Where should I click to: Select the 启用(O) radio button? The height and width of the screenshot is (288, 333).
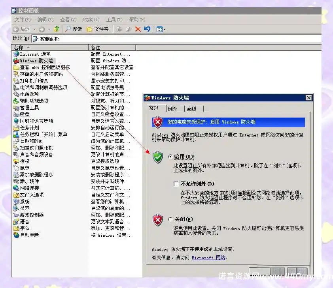pos(170,157)
